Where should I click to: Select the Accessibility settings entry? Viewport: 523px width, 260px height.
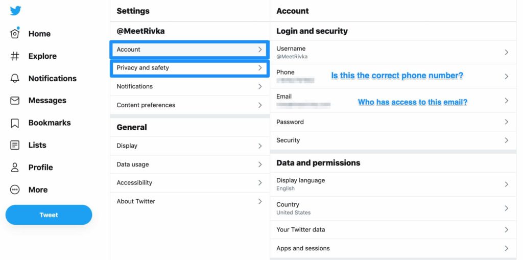click(189, 183)
